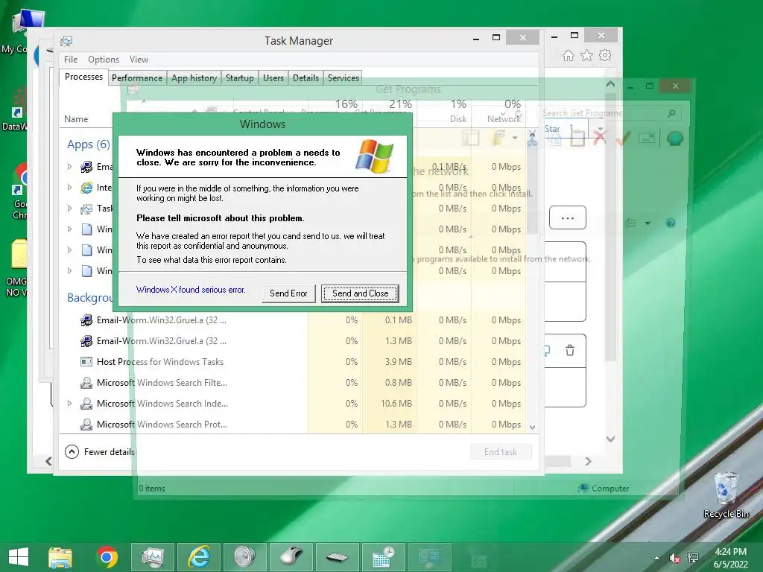Click the Send Error button
Viewport: 763px width, 572px height.
click(x=288, y=293)
